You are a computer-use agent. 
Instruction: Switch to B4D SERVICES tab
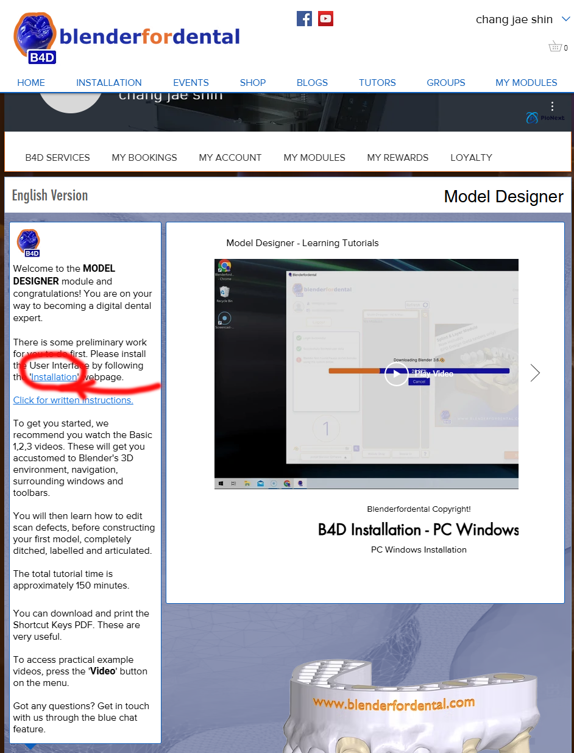(57, 158)
